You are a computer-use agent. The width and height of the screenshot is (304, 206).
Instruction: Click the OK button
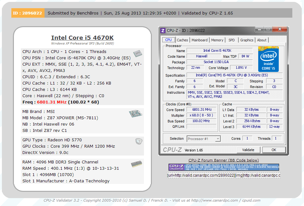tap(274, 150)
